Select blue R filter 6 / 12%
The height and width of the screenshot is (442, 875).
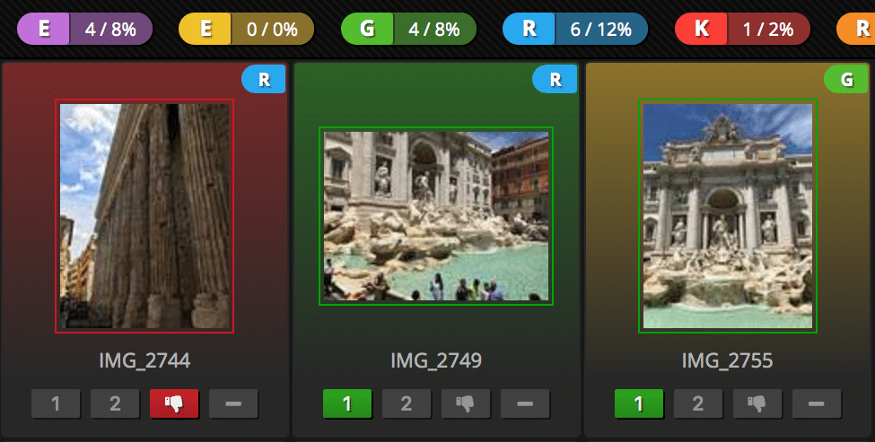click(x=575, y=29)
